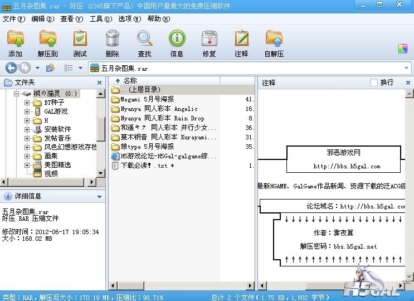The image size is (414, 301).
Task: Open the 编辑(D) menu
Action: tap(43, 19)
